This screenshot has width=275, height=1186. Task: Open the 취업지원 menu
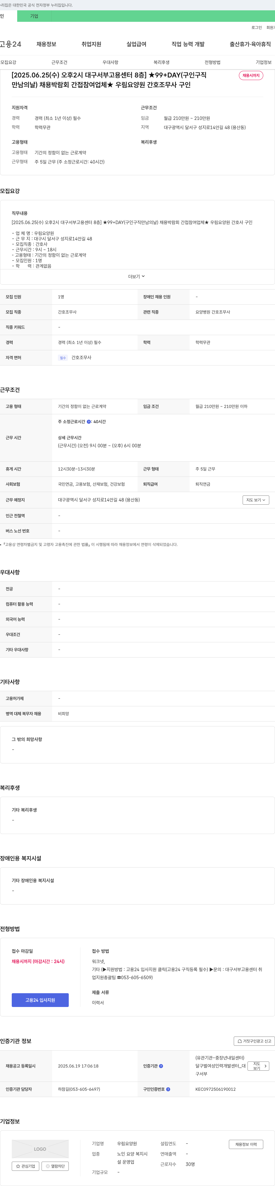91,44
